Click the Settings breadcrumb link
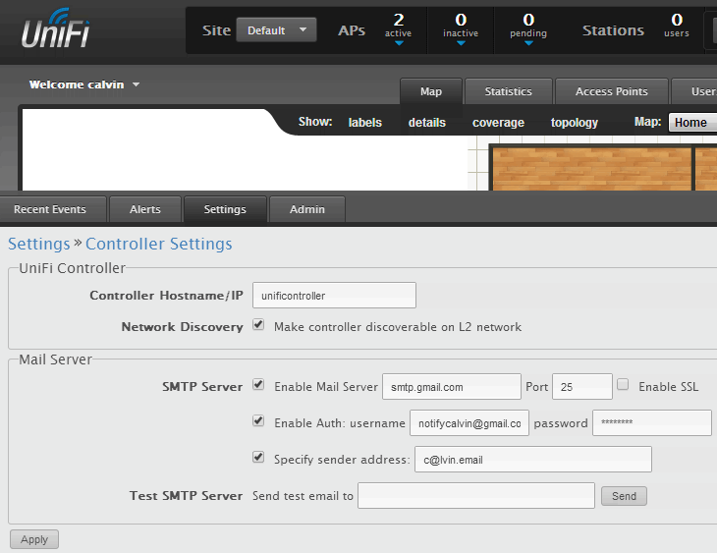717x553 pixels. (x=39, y=244)
